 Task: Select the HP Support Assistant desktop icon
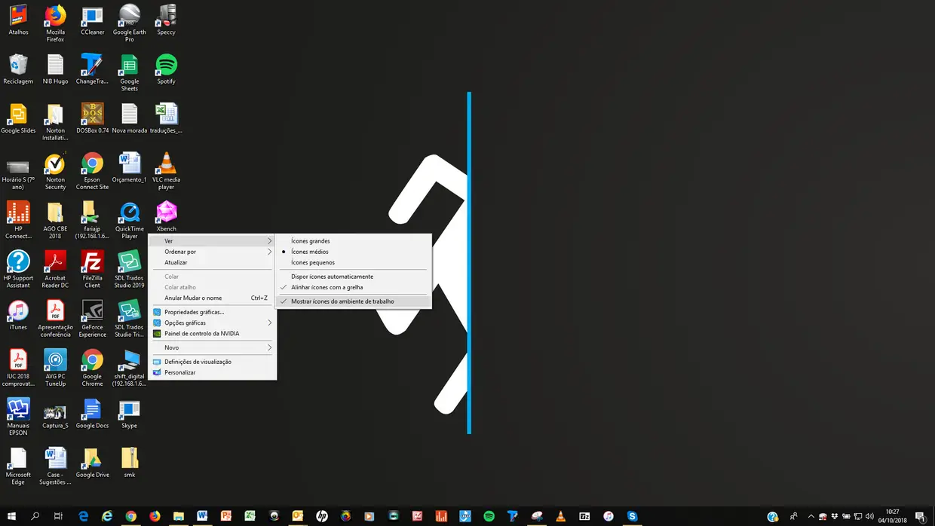point(18,270)
